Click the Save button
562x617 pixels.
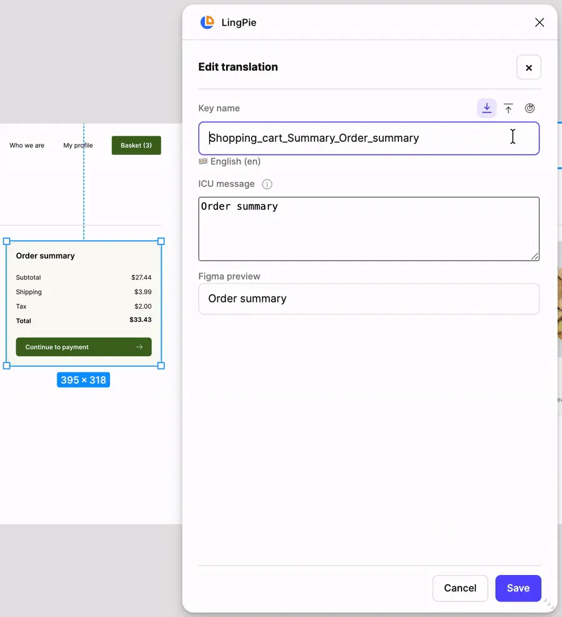tap(518, 588)
